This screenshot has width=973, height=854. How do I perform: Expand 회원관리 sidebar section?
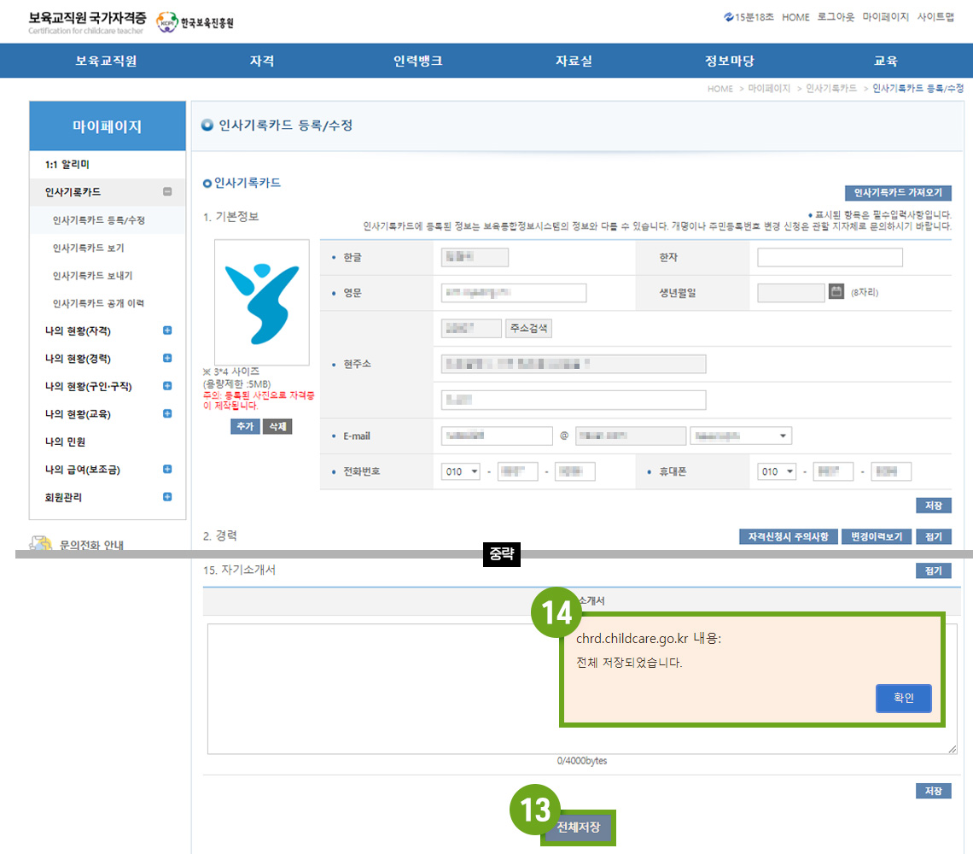pos(167,497)
